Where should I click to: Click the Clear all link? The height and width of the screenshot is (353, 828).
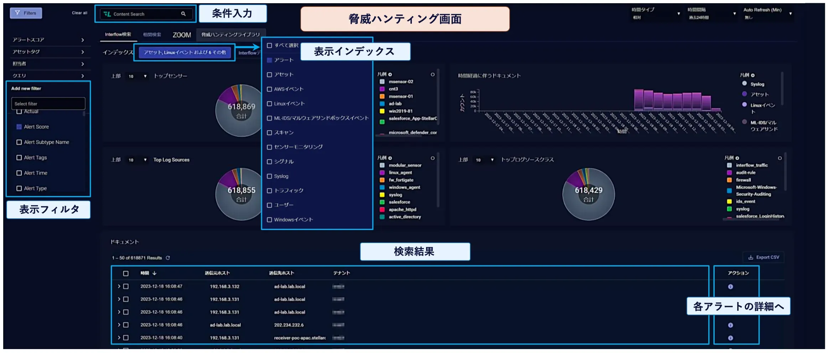tap(78, 12)
